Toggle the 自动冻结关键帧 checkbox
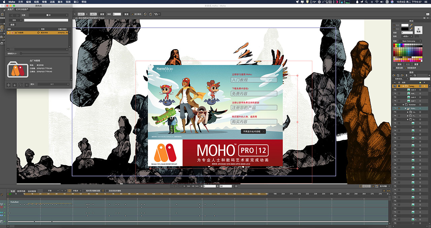This screenshot has width=431, height=228. [x=107, y=191]
